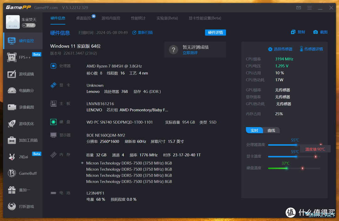Image resolution: width=339 pixels, height=221 pixels.
Task: Click the 处理器 CPU chip icon
Action: tap(53, 66)
